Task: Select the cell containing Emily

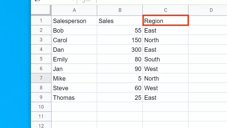Action: 74,59
